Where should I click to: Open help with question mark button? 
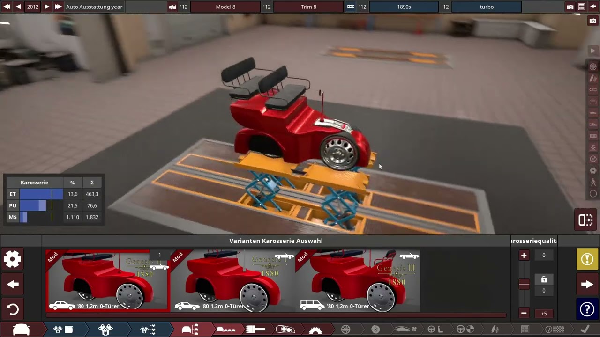coord(587,309)
